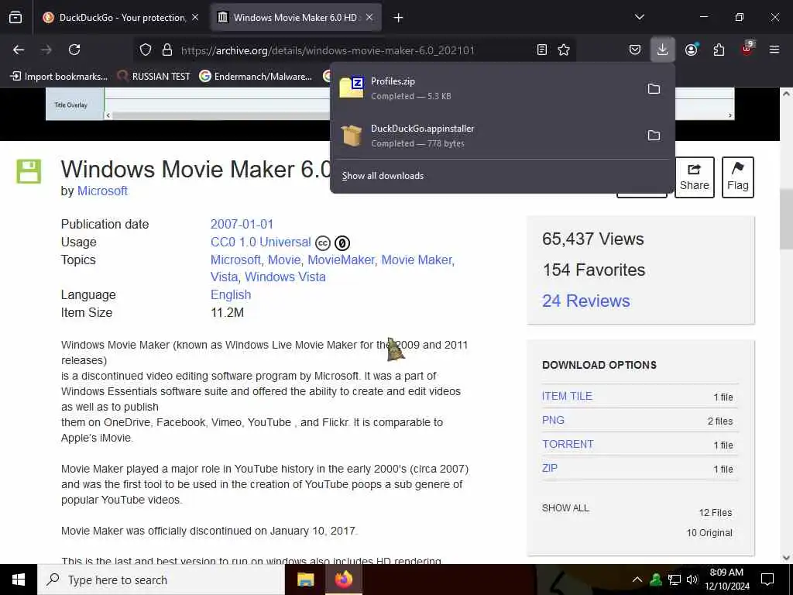This screenshot has width=793, height=595.
Task: Open MovieMaker topic link
Action: coord(341,260)
